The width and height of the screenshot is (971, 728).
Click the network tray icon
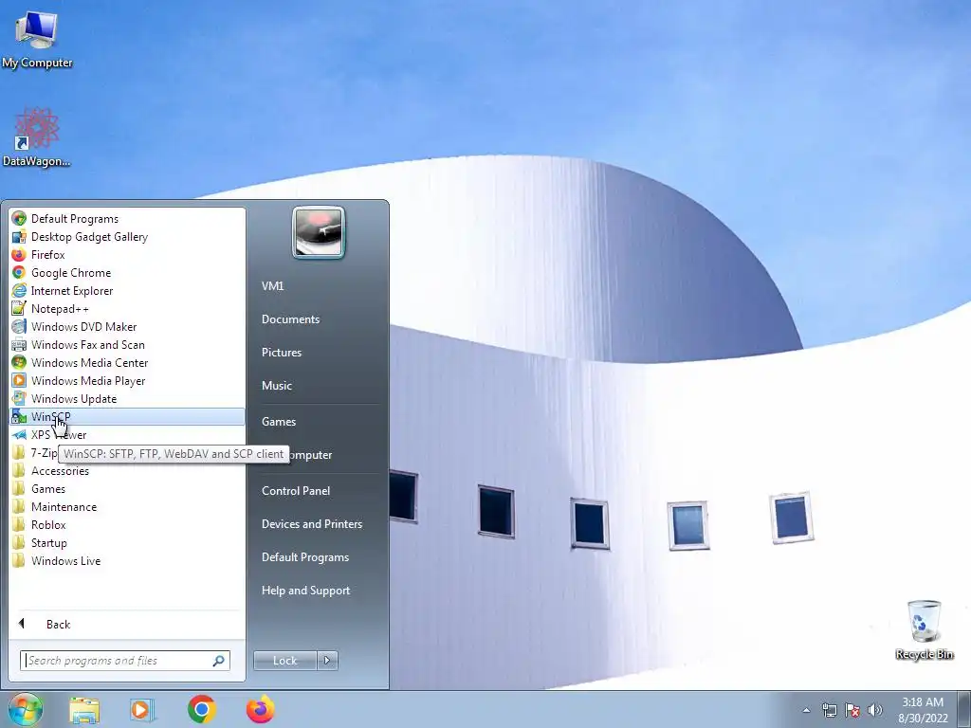click(x=829, y=710)
